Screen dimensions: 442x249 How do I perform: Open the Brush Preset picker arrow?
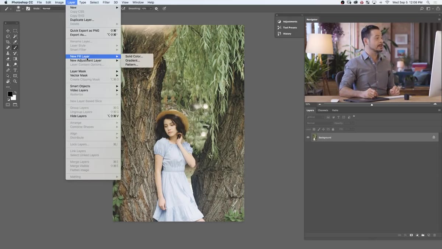click(x=22, y=8)
